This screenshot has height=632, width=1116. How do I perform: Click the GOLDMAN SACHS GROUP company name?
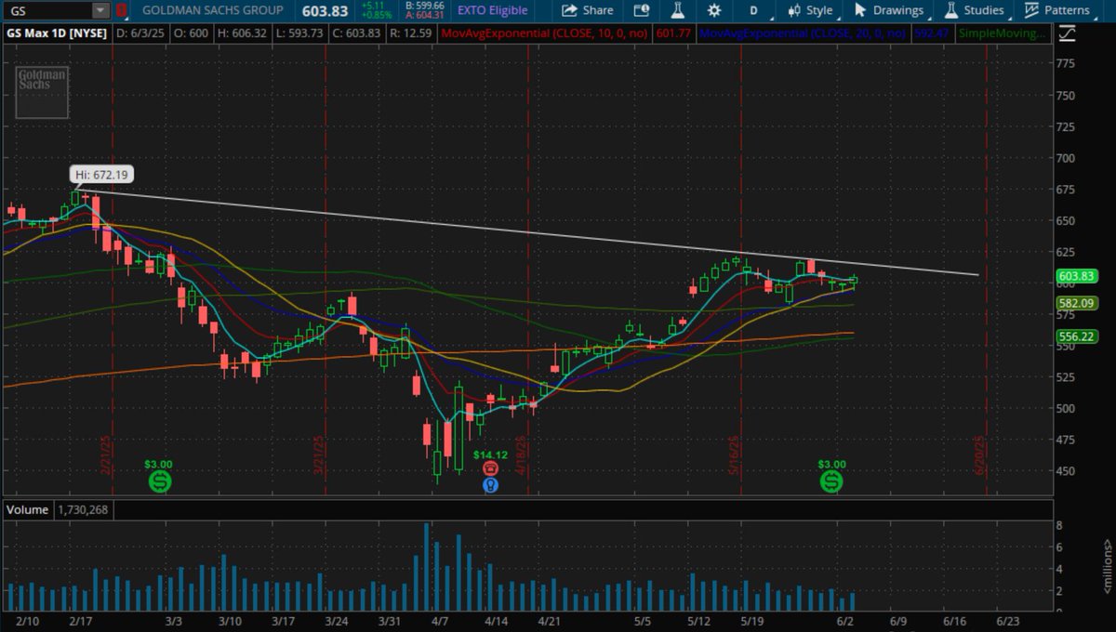point(214,10)
